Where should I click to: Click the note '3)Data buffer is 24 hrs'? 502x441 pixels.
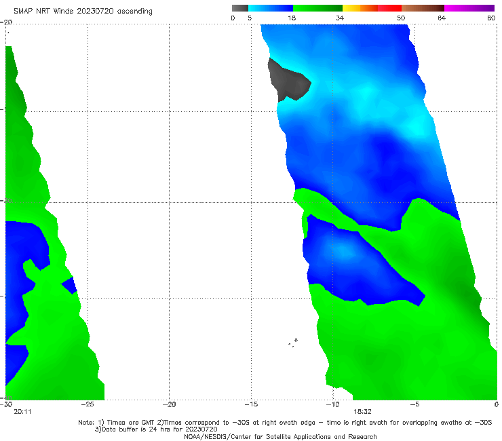click(156, 429)
